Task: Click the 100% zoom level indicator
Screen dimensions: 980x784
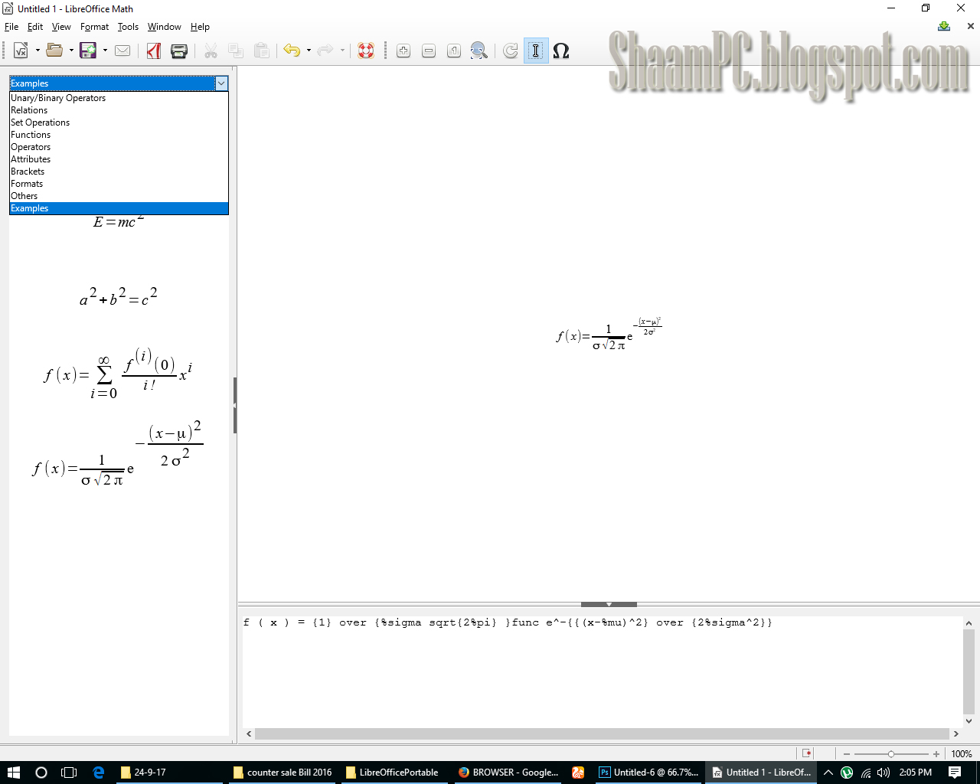Action: pyautogui.click(x=962, y=754)
